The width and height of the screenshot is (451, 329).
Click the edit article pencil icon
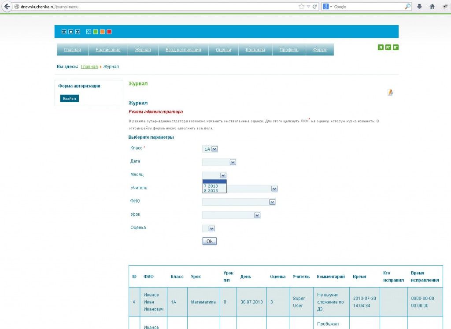point(390,92)
